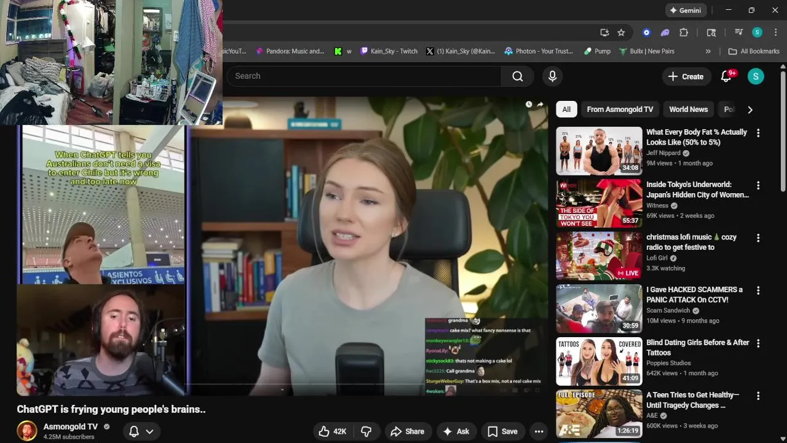Select the World News chip
Viewport: 787px width, 443px height.
coord(688,110)
